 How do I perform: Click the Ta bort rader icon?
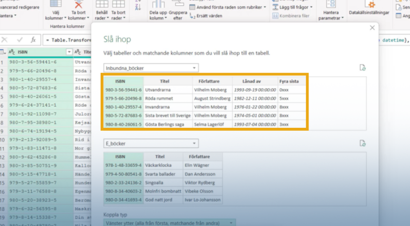coord(118,5)
